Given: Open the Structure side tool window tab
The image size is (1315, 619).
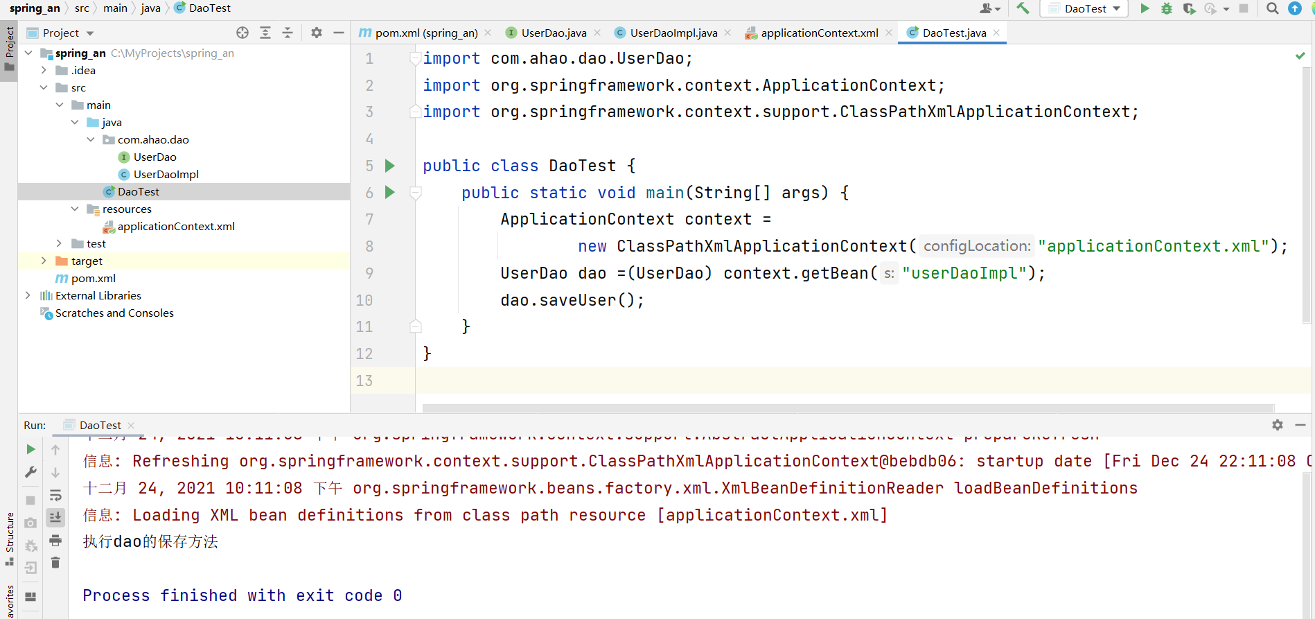Looking at the screenshot, I should click(9, 539).
